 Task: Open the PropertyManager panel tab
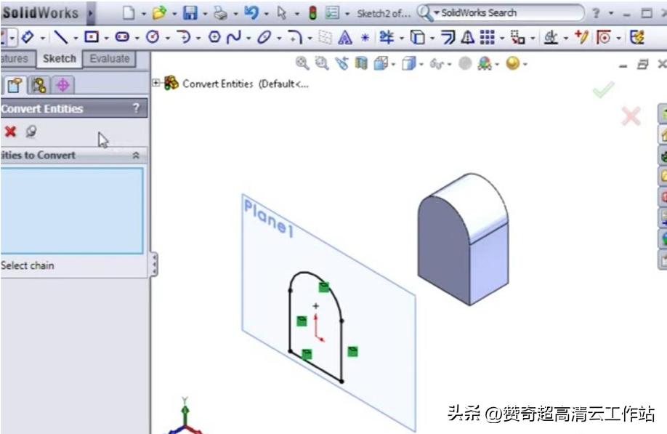[15, 85]
